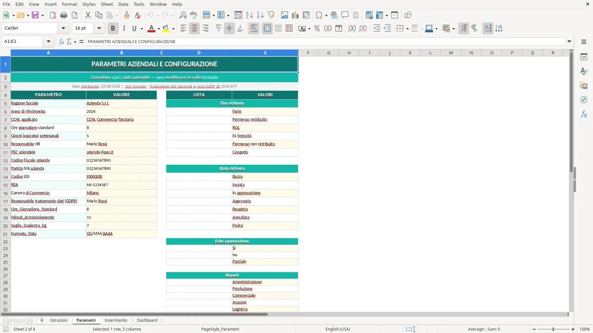The height and width of the screenshot is (333, 593).
Task: Open Find and Replace icon
Action: 183,15
